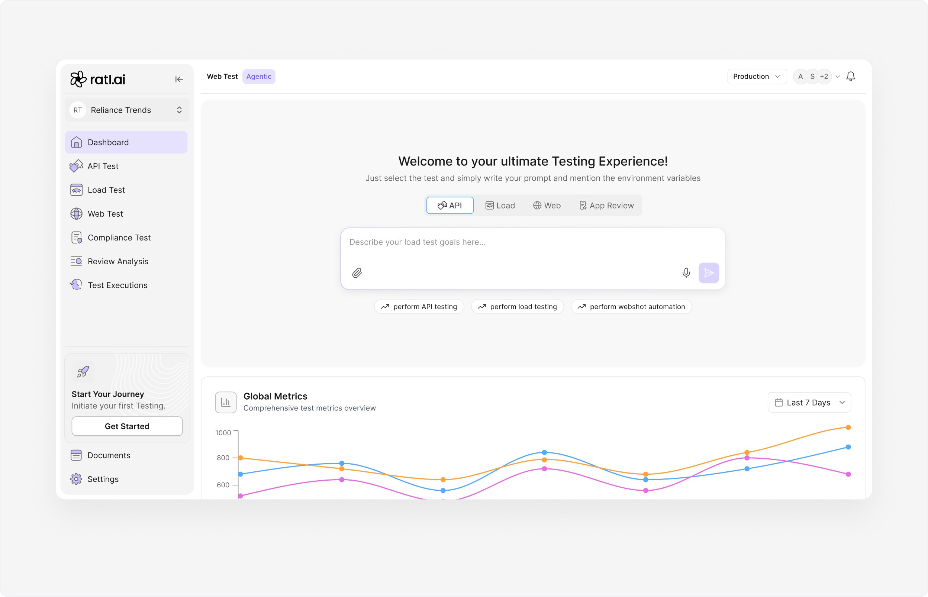The width and height of the screenshot is (928, 597).
Task: Click the notification bell icon
Action: [850, 76]
